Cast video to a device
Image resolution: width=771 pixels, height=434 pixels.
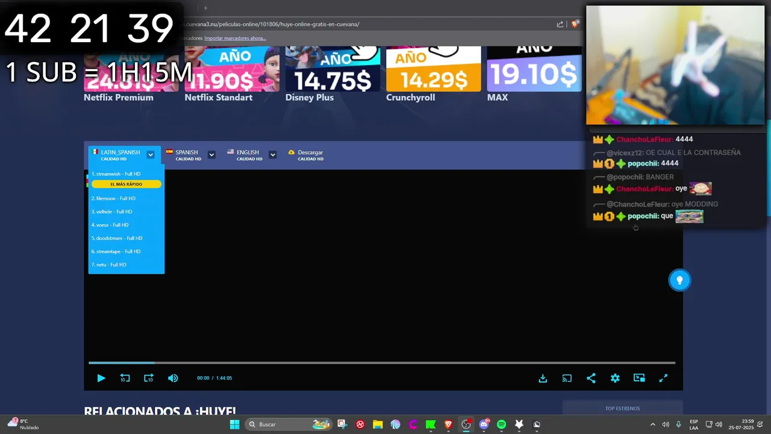(567, 378)
